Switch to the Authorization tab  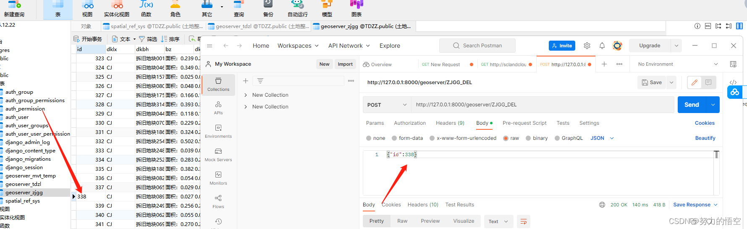[410, 123]
